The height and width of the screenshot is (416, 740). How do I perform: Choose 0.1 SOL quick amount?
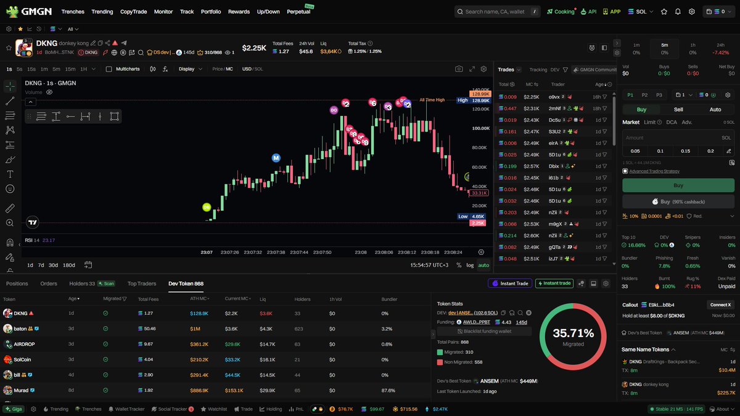point(660,151)
